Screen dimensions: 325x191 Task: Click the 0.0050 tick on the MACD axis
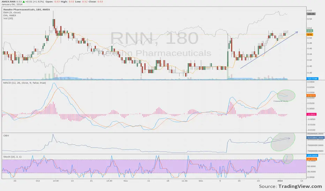(311, 109)
